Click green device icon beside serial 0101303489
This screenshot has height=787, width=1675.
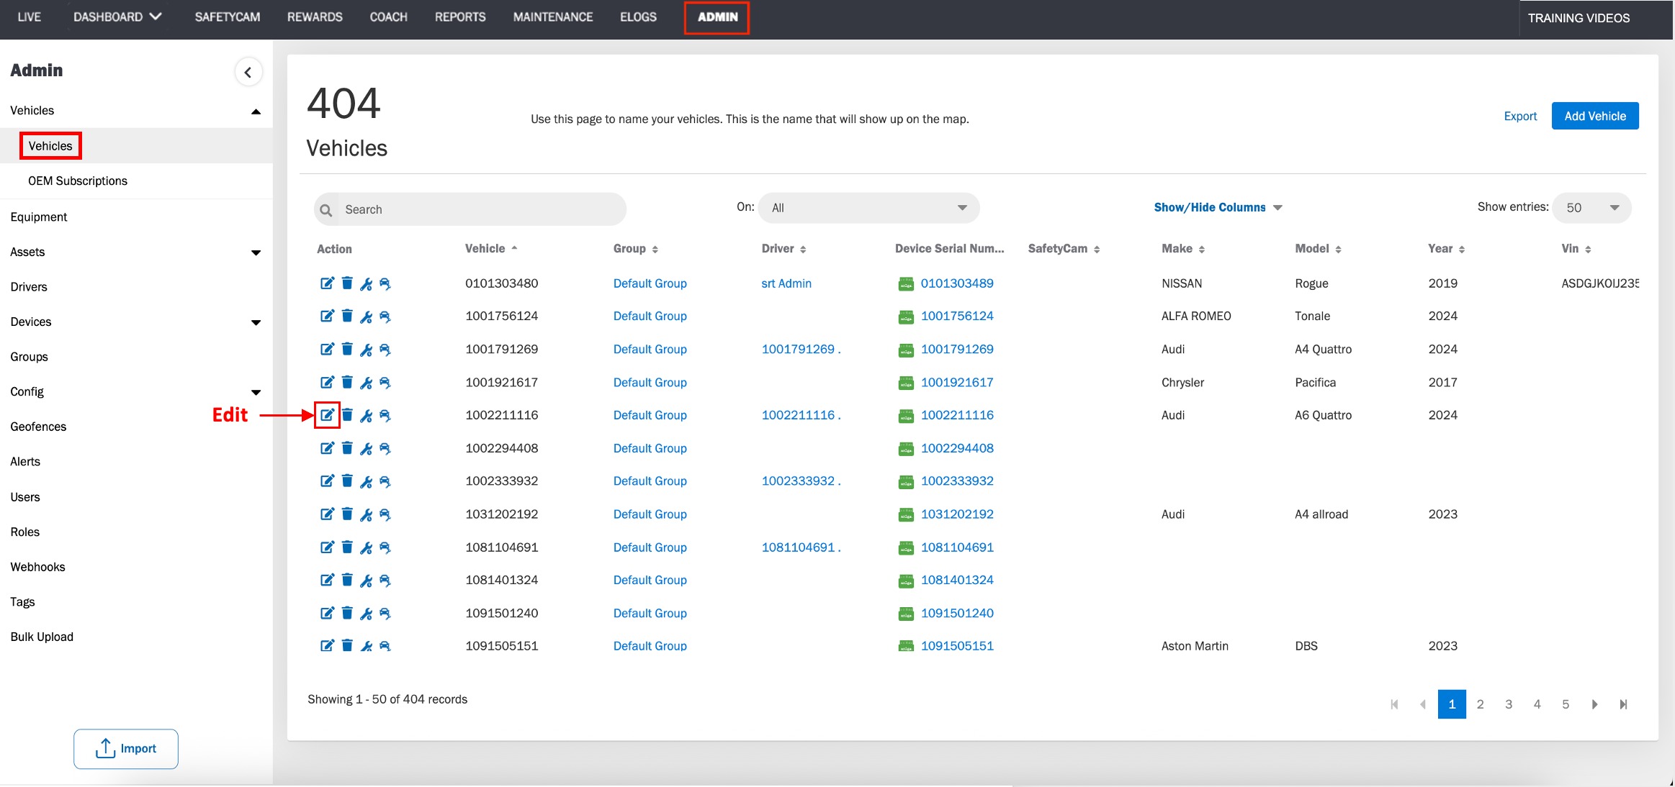coord(906,284)
